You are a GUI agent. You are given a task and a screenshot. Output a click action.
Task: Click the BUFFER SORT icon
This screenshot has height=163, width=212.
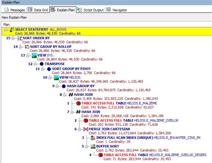point(93,146)
